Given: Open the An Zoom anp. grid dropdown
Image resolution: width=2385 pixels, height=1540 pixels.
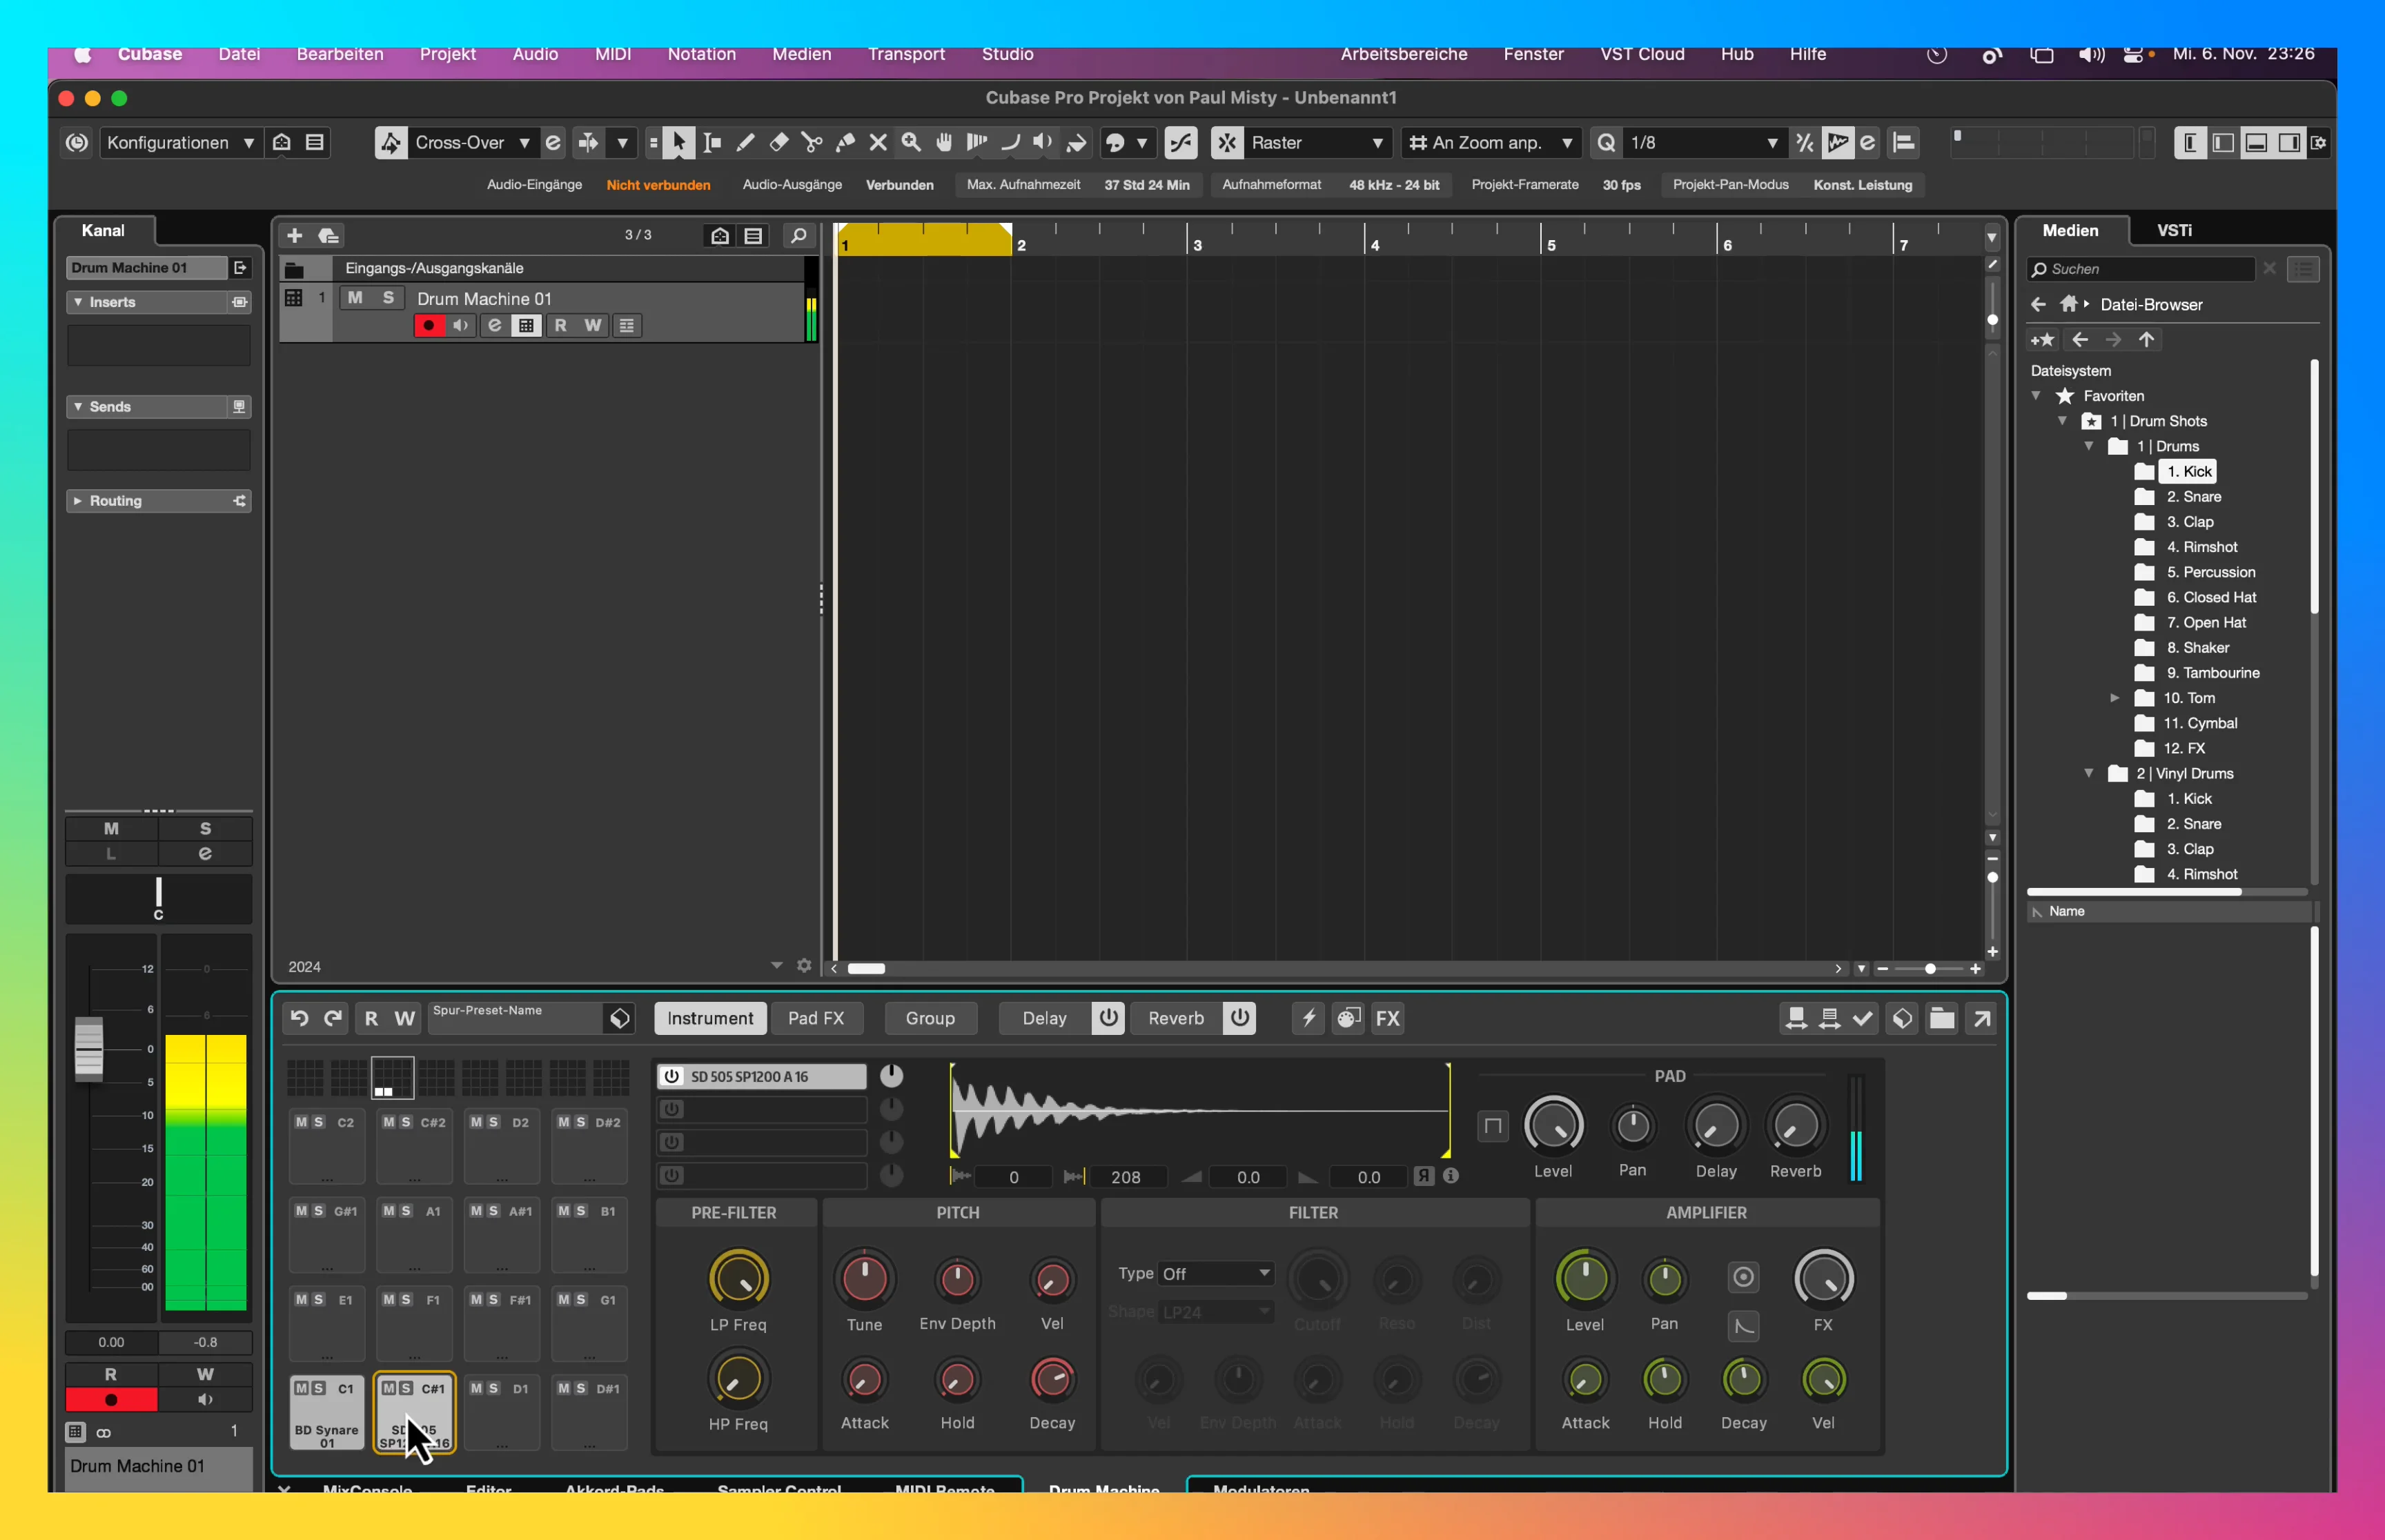Looking at the screenshot, I should [1491, 143].
